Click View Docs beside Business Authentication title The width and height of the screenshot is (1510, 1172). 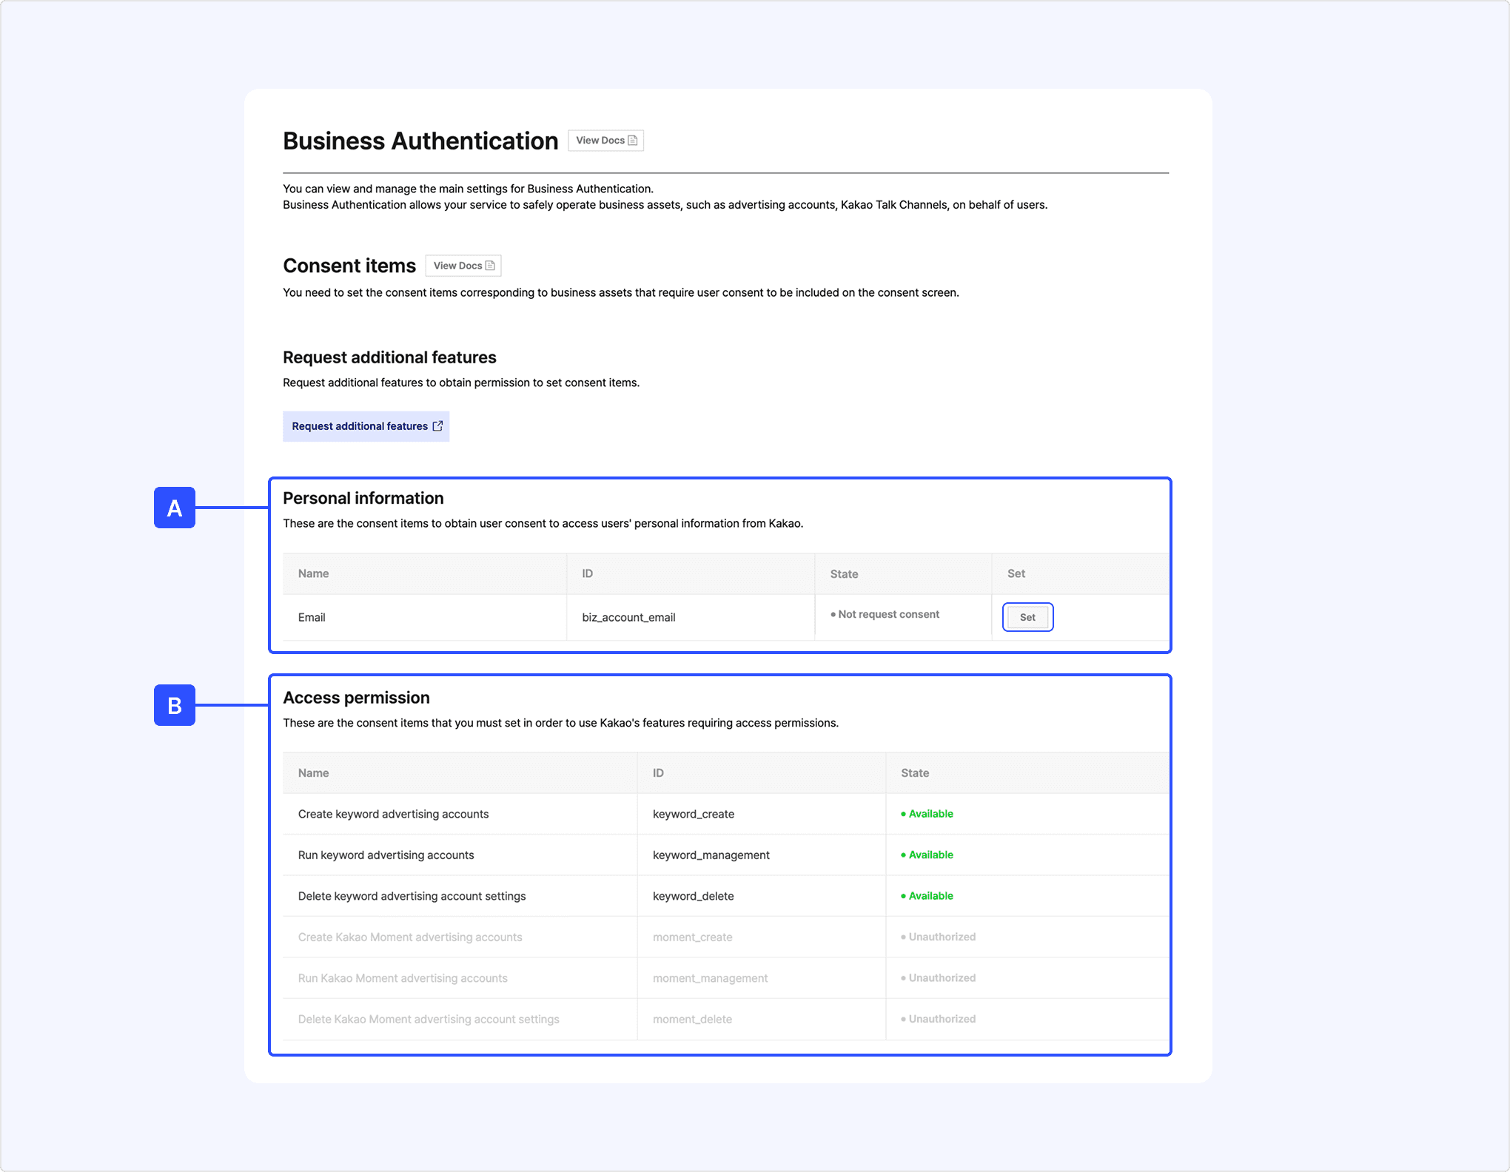pos(605,141)
